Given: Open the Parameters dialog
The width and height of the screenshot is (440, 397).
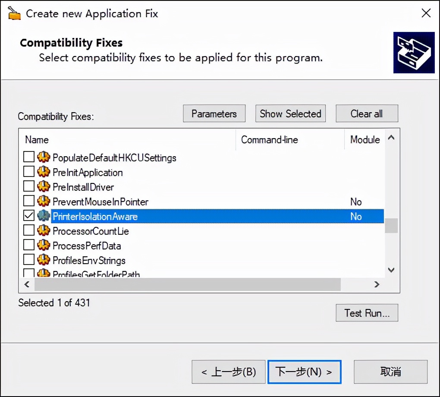Looking at the screenshot, I should pos(214,113).
